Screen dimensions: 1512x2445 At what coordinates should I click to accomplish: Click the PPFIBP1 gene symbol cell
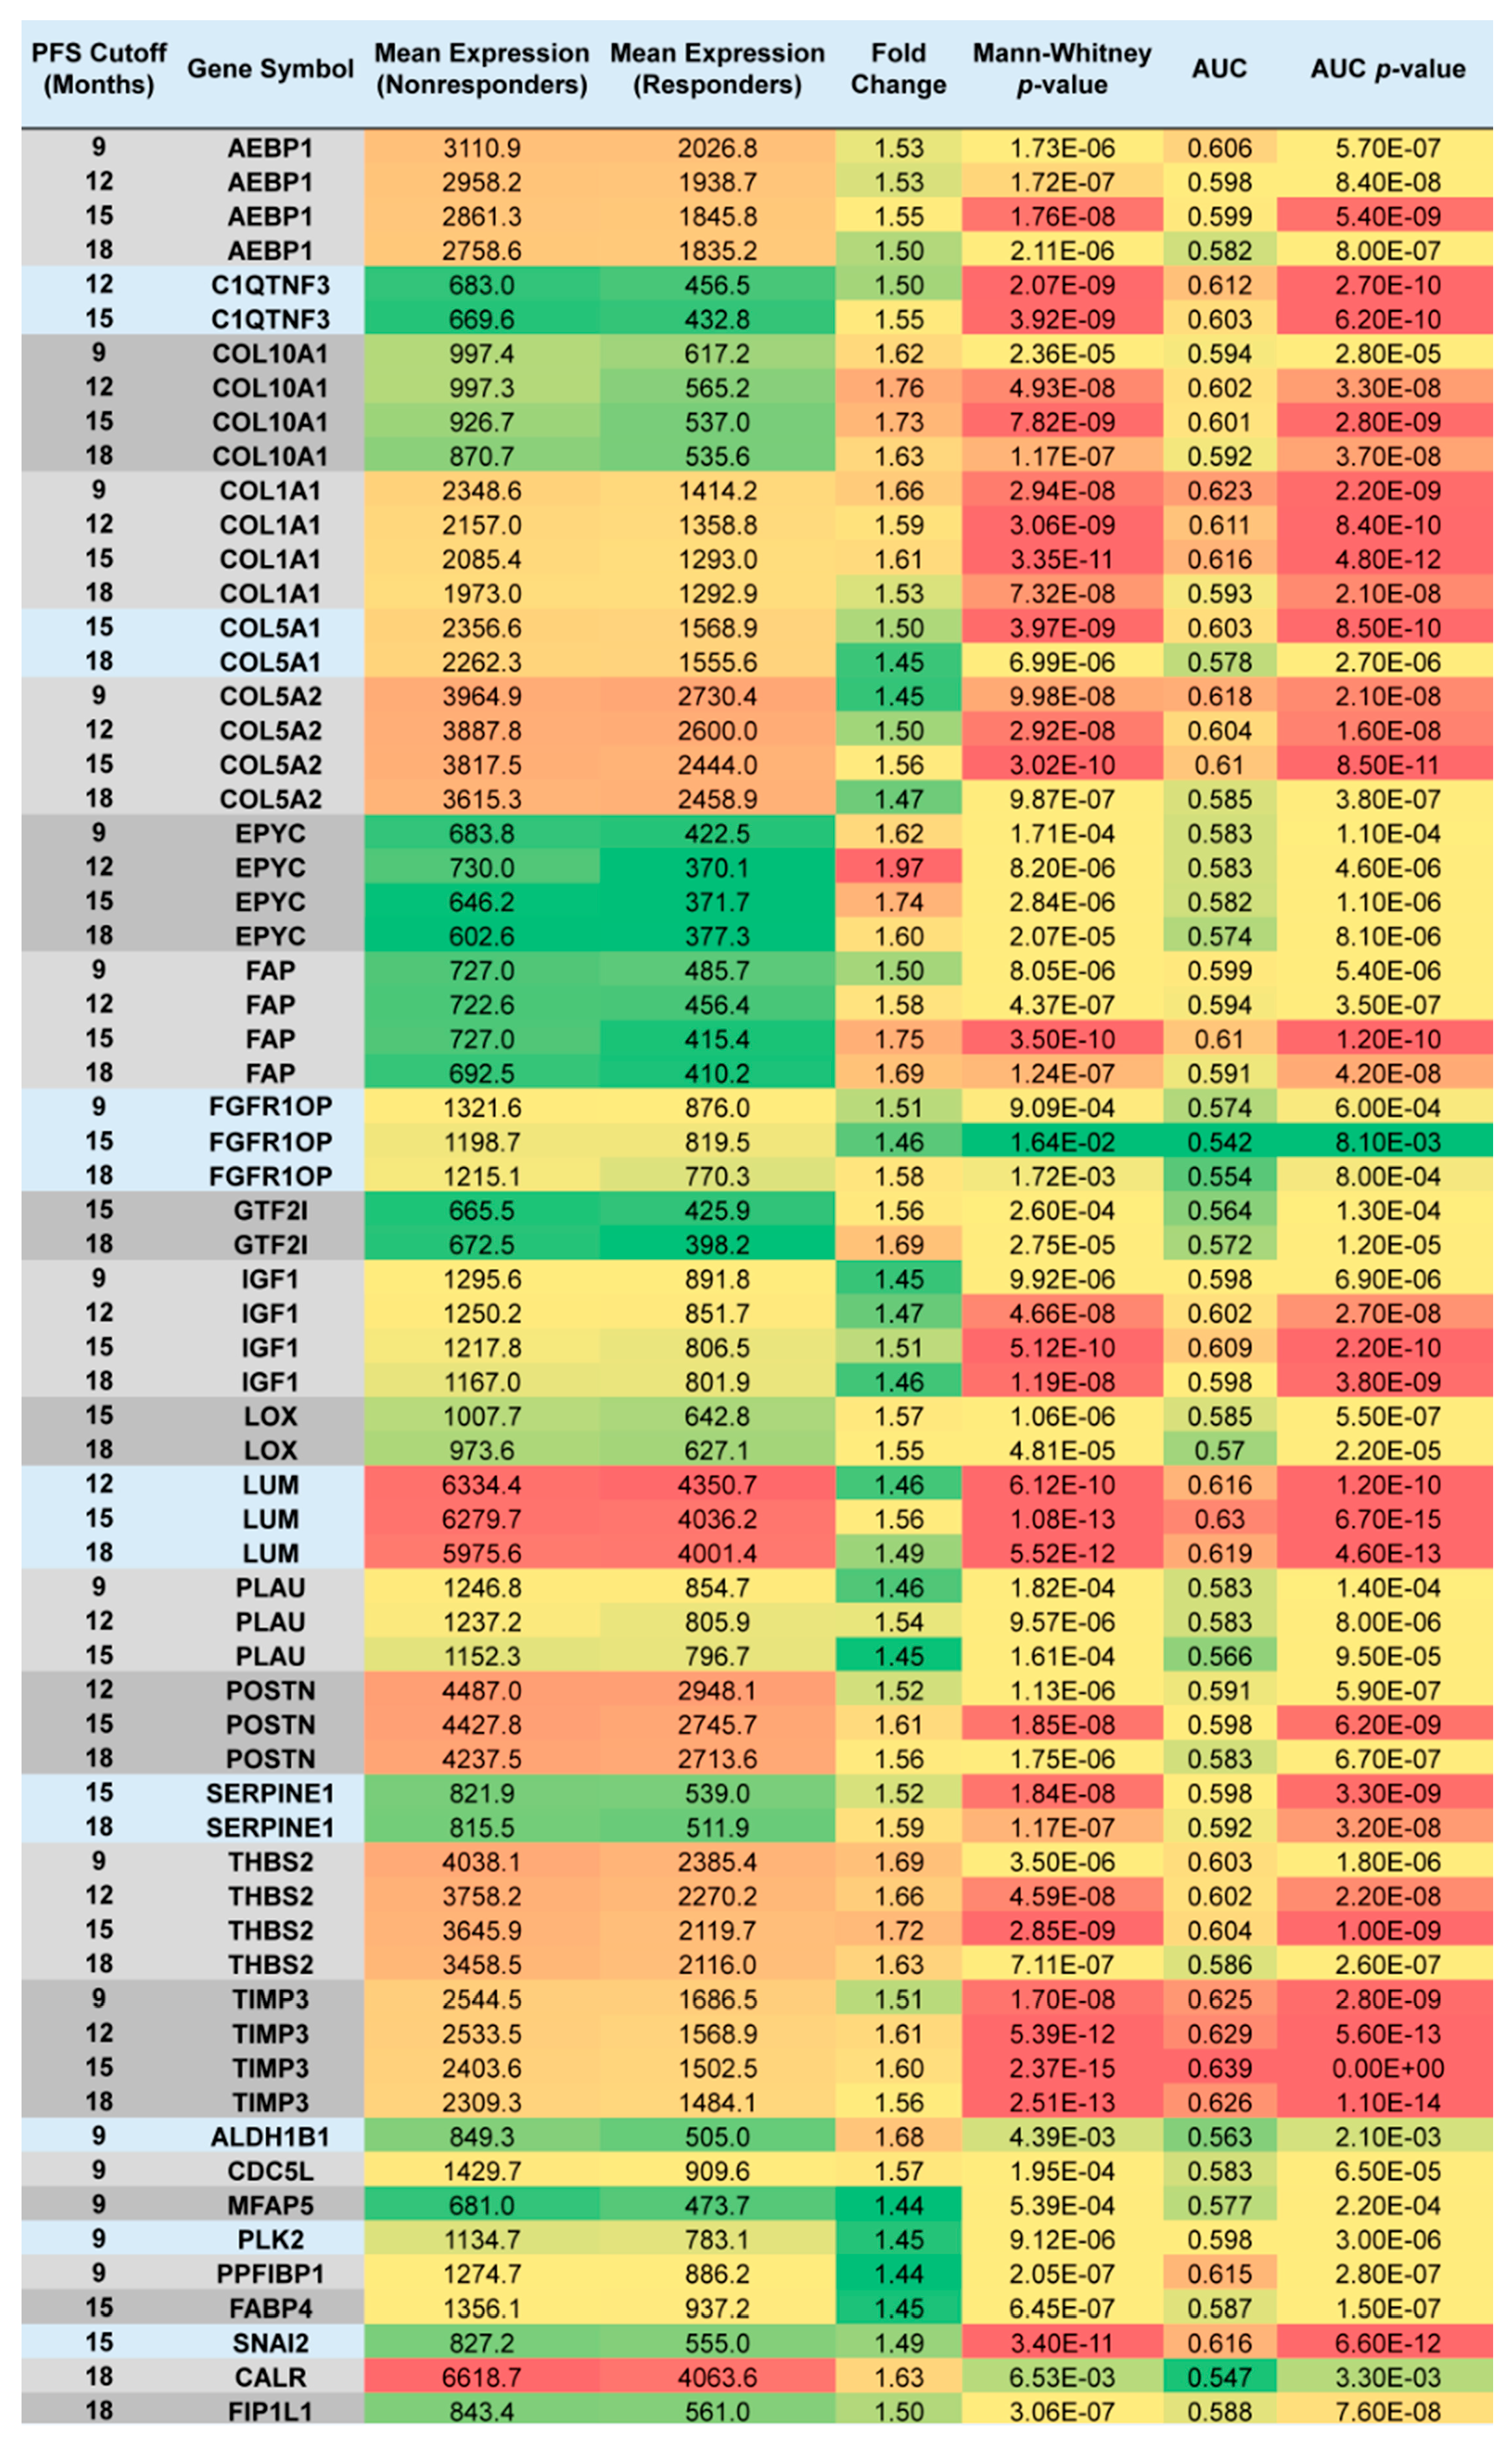pos(270,2273)
